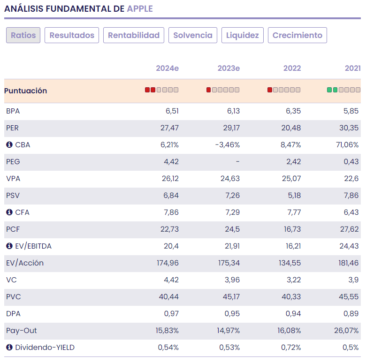Viewport: 366px width, 364px height.
Task: Click the APPLE link in the heading
Action: tap(140, 9)
